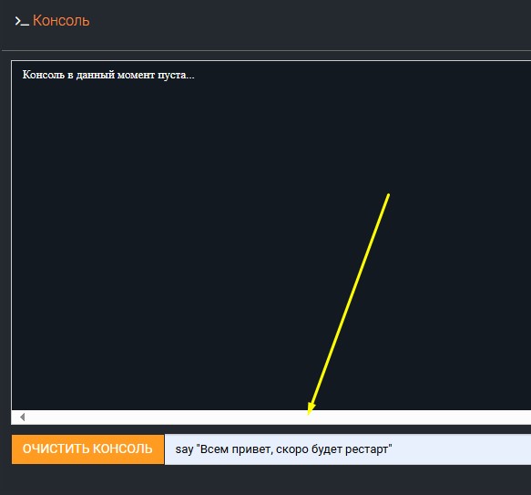Click the "Консоль в данный момент пуста..." message
The height and width of the screenshot is (495, 531).
tap(108, 75)
